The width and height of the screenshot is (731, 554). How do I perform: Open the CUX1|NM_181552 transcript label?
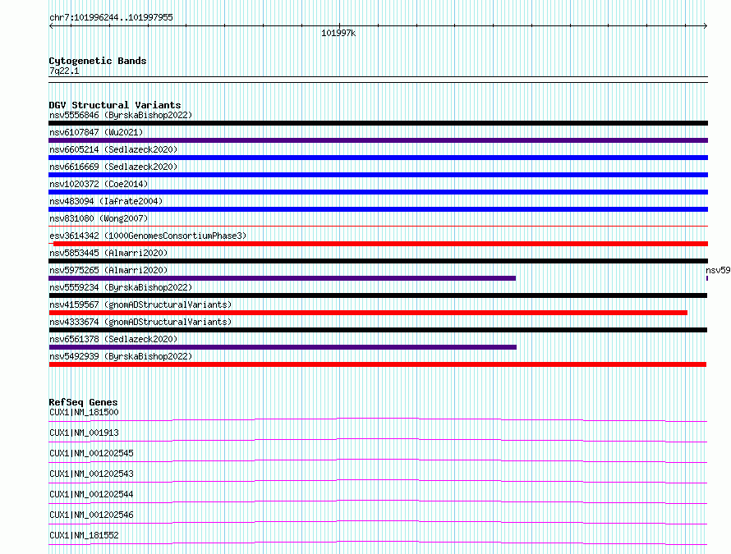[84, 535]
